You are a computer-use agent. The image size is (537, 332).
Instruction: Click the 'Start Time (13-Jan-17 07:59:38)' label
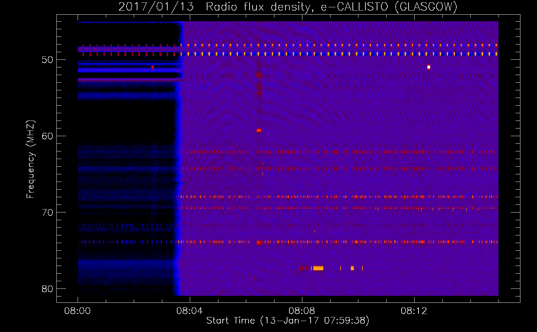[x=288, y=321]
